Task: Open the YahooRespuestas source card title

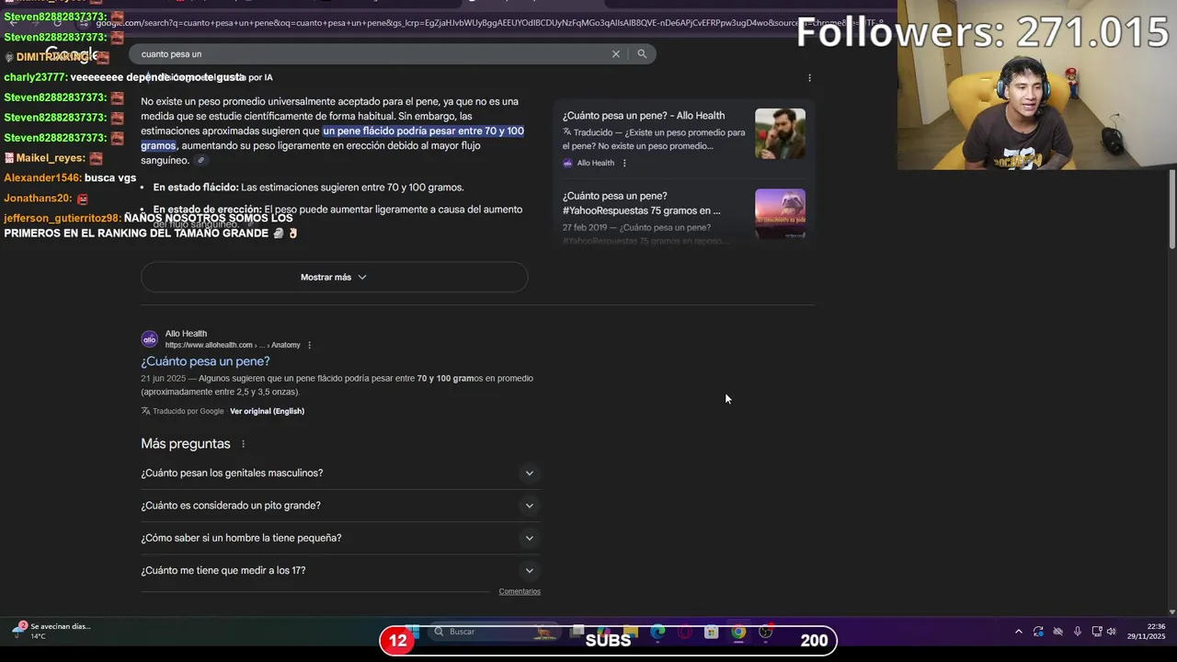Action: click(x=642, y=203)
